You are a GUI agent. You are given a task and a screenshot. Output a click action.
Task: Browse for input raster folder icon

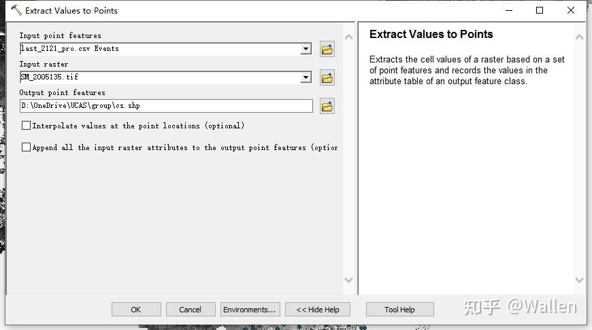[x=327, y=77]
